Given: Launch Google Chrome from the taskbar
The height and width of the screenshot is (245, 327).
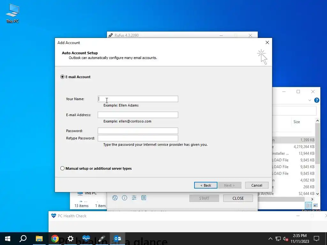Looking at the screenshot, I should pyautogui.click(x=55, y=239).
